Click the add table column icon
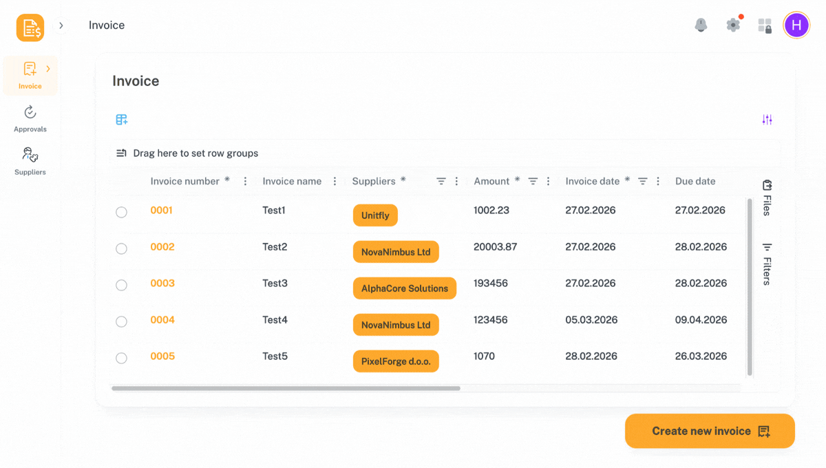This screenshot has height=468, width=826. click(122, 120)
